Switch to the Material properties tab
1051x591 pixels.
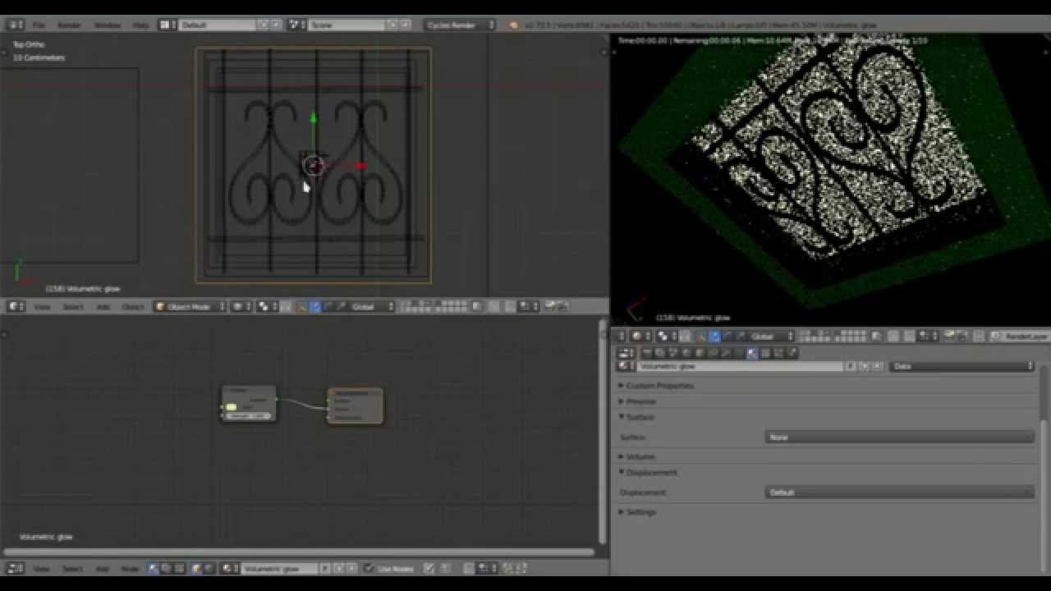752,353
